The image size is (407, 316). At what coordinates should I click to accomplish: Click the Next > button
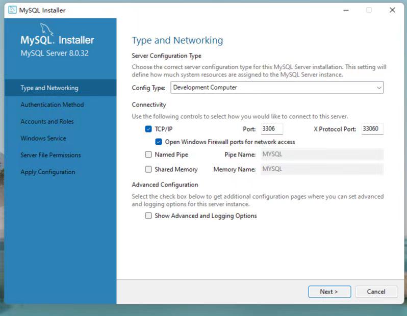click(329, 292)
